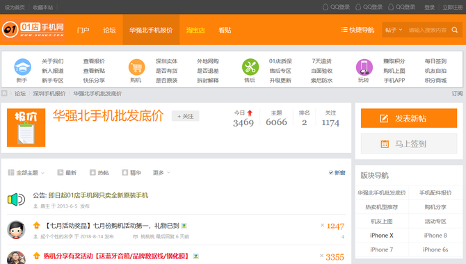The width and height of the screenshot is (466, 264).
Task: Open 手机APP link
Action: coord(394,80)
